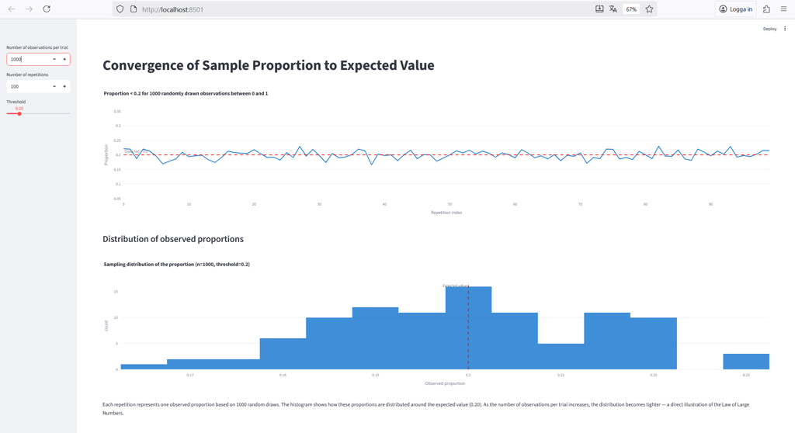Go forward to the next page
795x433 pixels.
tap(29, 9)
